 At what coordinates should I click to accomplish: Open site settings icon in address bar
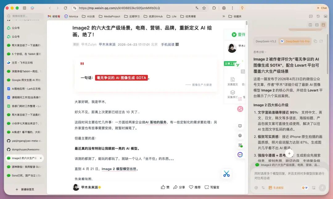[75, 8]
